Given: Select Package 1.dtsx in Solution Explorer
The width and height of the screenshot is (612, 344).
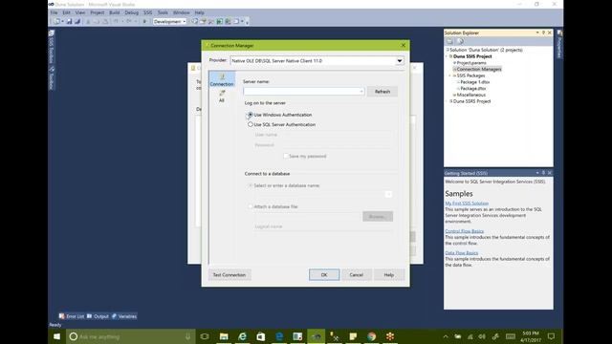Looking at the screenshot, I should [x=474, y=82].
